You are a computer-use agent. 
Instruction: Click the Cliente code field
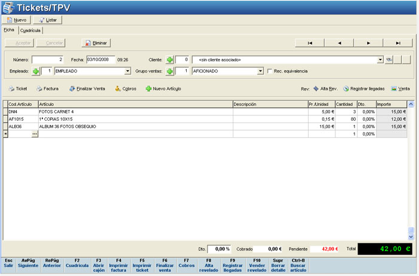click(x=182, y=59)
